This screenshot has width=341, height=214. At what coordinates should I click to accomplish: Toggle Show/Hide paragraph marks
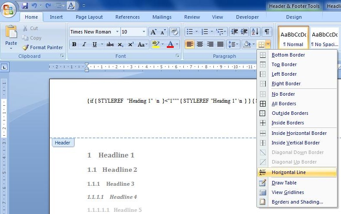point(267,32)
